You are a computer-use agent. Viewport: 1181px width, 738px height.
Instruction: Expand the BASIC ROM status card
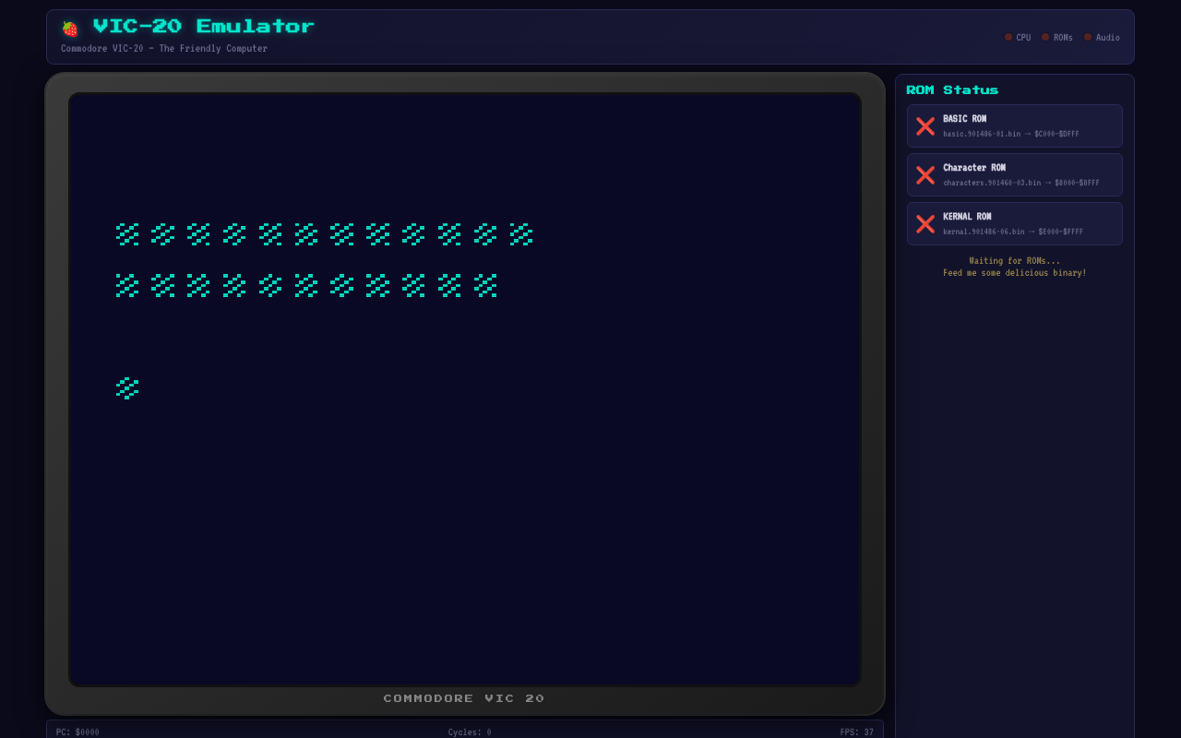pos(1014,125)
